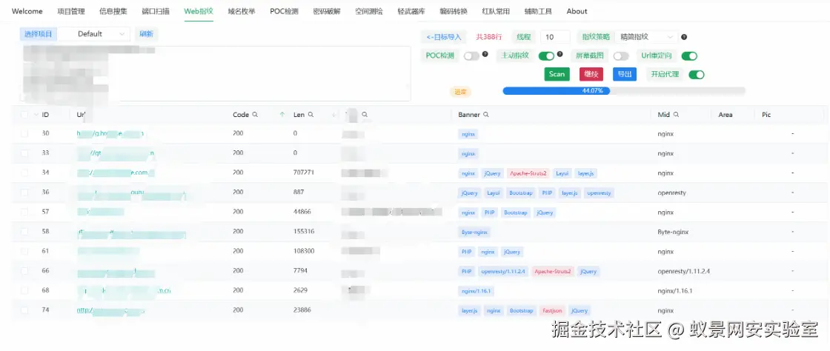Viewport: 830px width, 351px height.
Task: Click the blue 导出 button
Action: (x=625, y=74)
